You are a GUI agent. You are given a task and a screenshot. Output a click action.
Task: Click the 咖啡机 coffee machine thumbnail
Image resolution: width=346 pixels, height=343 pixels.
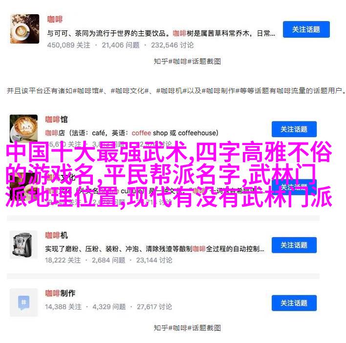23,245
